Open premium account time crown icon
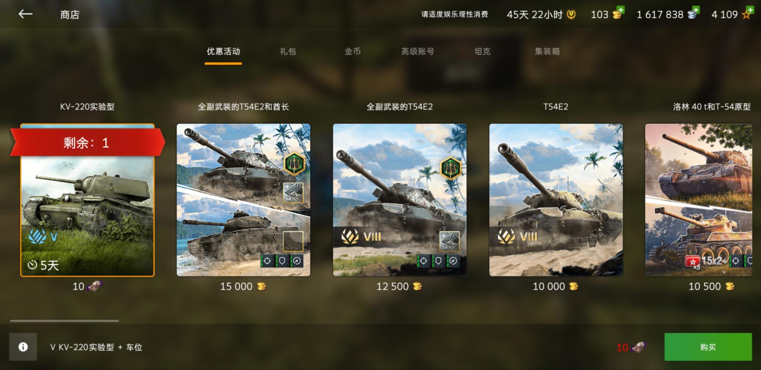The width and height of the screenshot is (761, 370). 571,14
